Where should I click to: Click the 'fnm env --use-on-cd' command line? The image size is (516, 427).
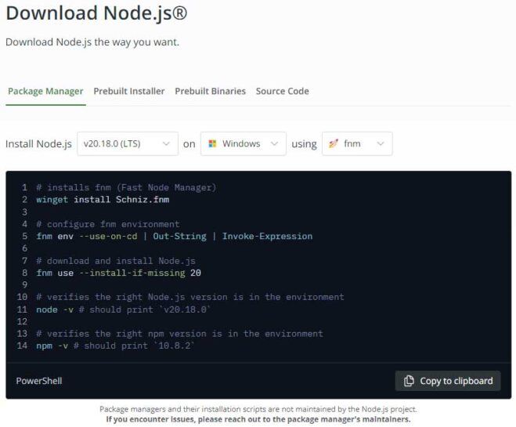[x=175, y=237]
